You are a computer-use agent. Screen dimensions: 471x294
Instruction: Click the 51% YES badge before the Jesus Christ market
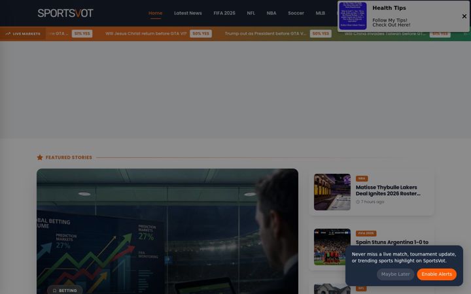coord(82,33)
